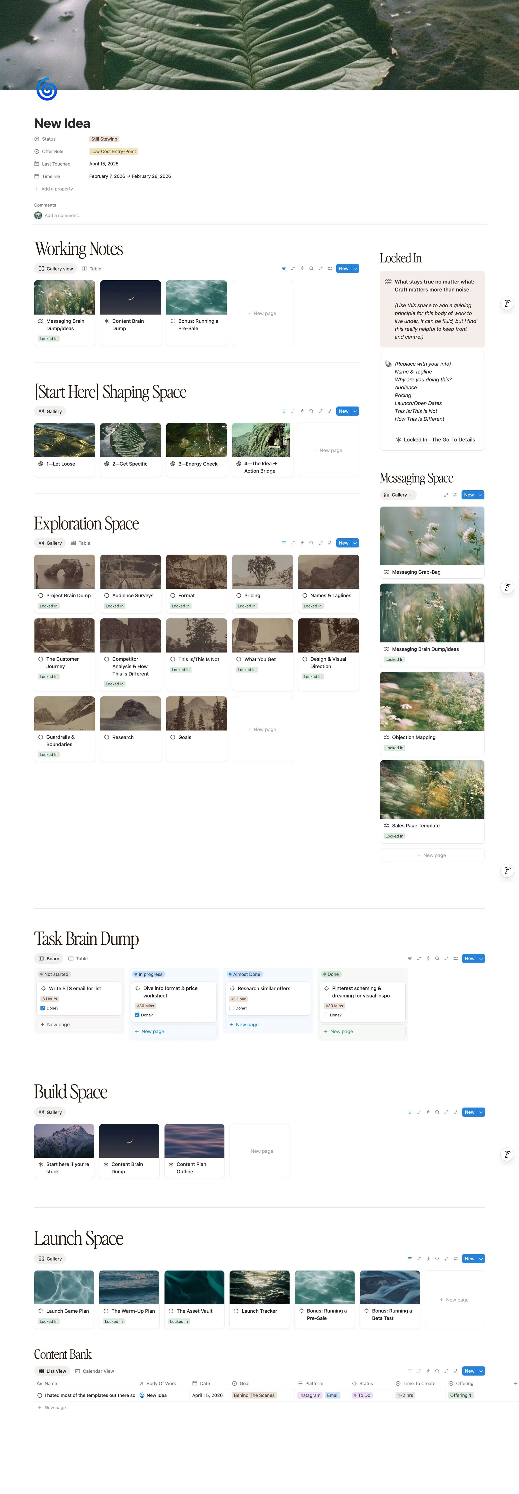This screenshot has width=519, height=1494.
Task: Expand the Messaging Space gallery to full page
Action: click(x=446, y=495)
